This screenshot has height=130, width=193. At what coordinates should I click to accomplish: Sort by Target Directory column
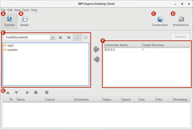(166, 45)
